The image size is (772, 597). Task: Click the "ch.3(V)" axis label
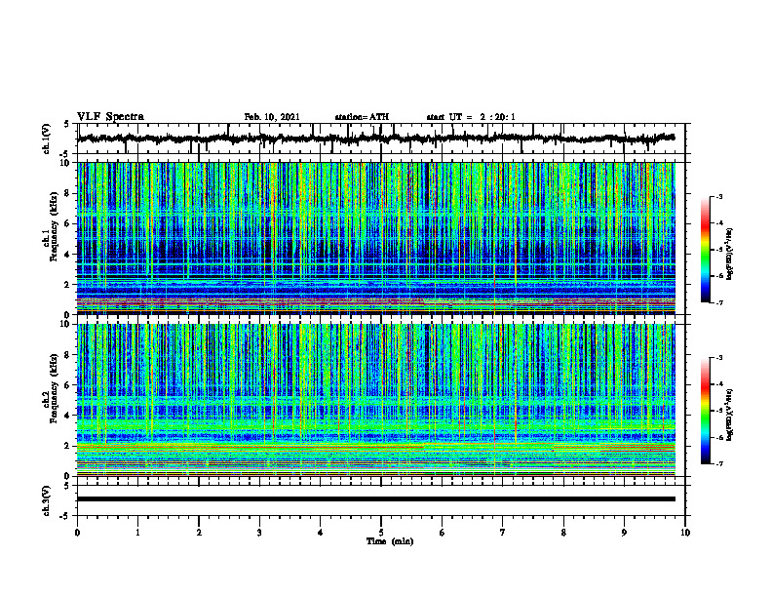[x=46, y=500]
